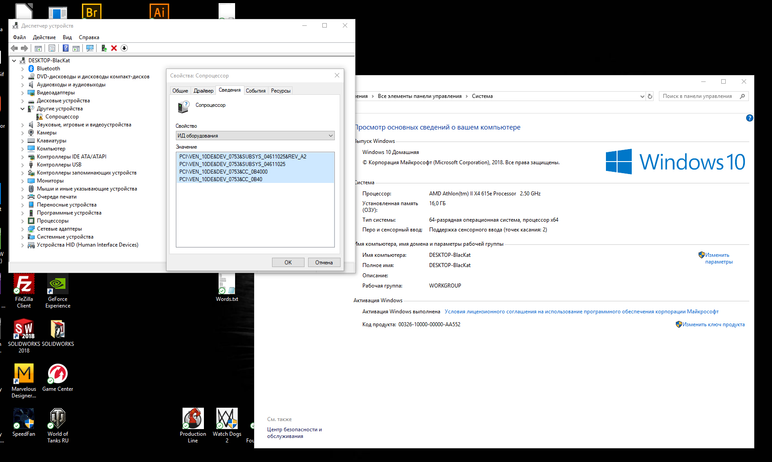The image size is (772, 462).
Task: Click Show/Hide action pane toolbar icon
Action: [x=76, y=48]
